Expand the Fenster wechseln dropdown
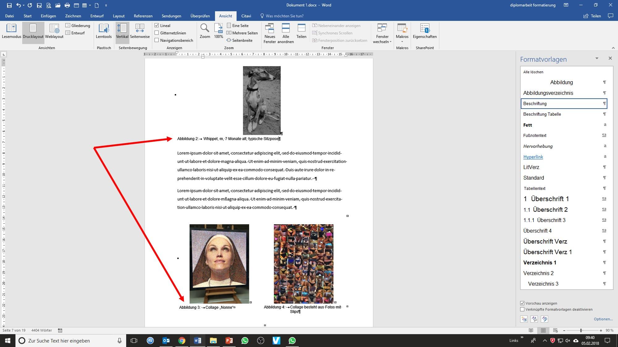 coord(382,33)
